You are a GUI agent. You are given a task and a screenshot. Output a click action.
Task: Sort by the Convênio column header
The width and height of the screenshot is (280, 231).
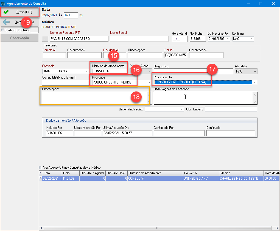point(201,173)
